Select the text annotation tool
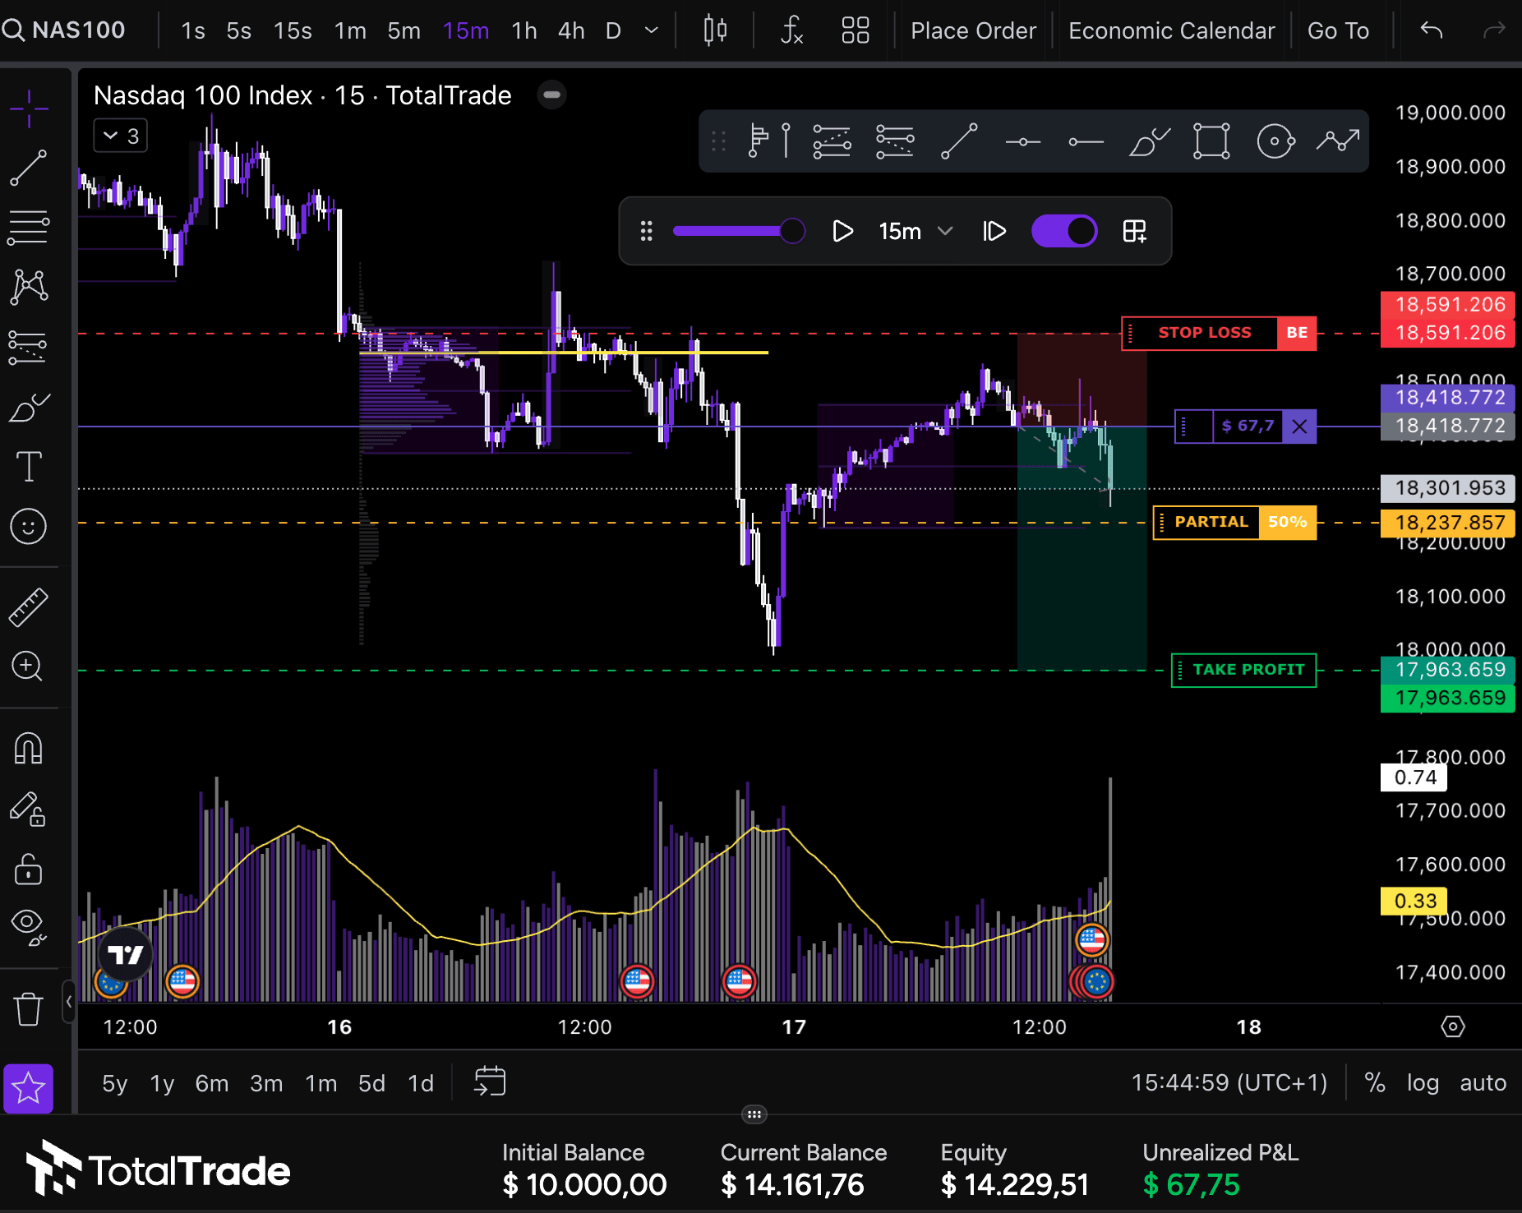Screen dimensions: 1522x1213 29,466
